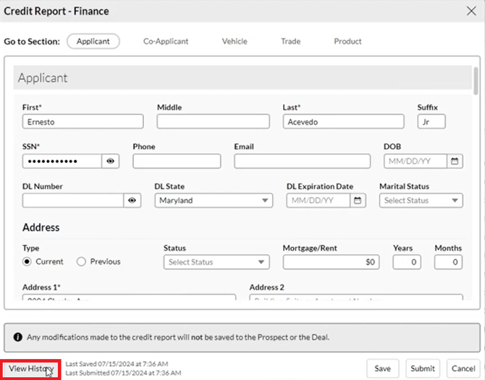This screenshot has height=380, width=485.
Task: Open the Product section
Action: 347,41
